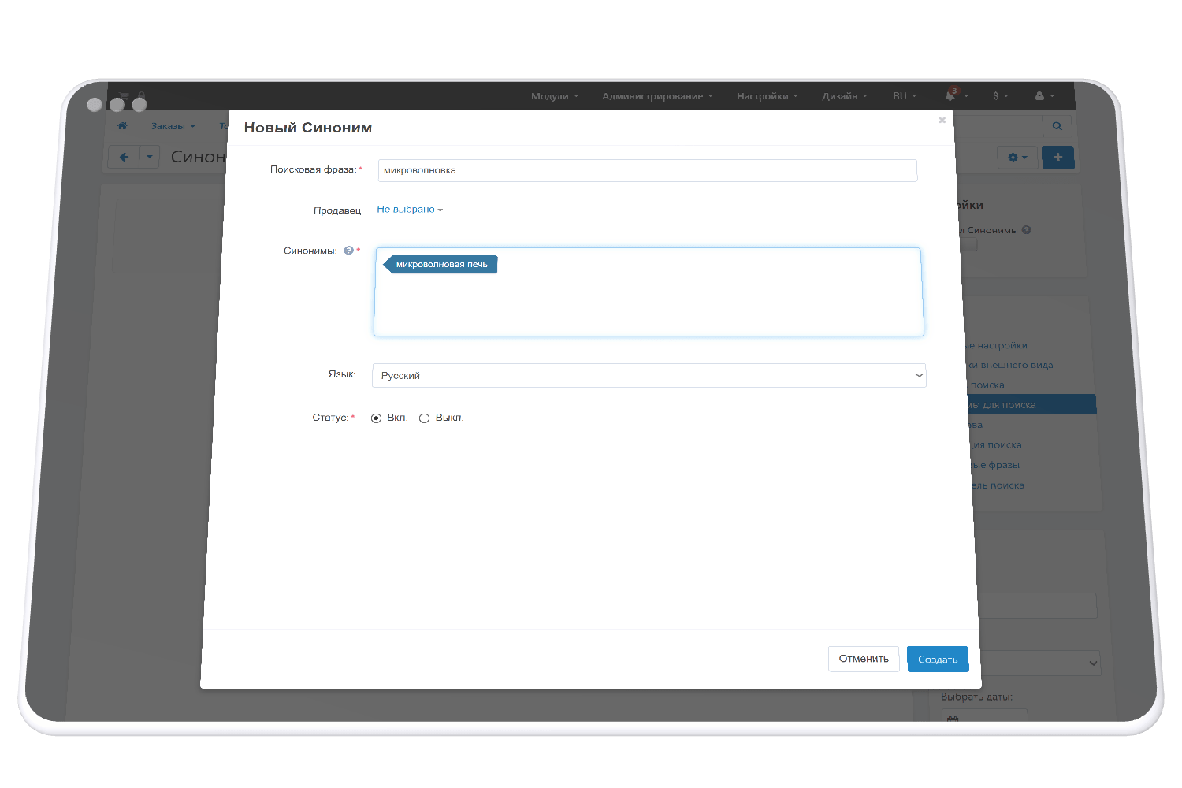Viewport: 1182px width, 788px height.
Task: Open the gear actions menu
Action: [x=1017, y=158]
